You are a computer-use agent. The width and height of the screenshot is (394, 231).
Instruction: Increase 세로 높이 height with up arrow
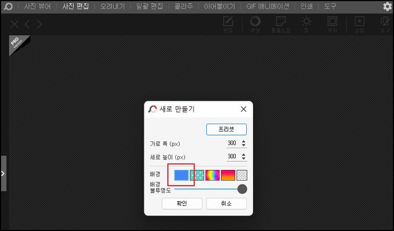click(243, 155)
